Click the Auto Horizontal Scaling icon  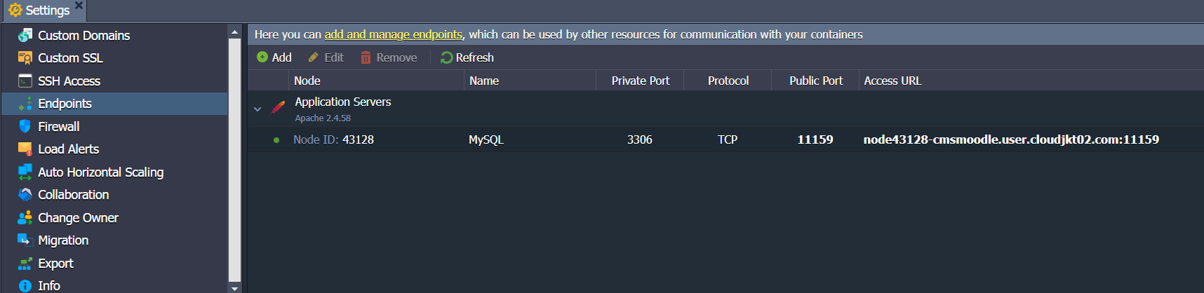tap(25, 172)
